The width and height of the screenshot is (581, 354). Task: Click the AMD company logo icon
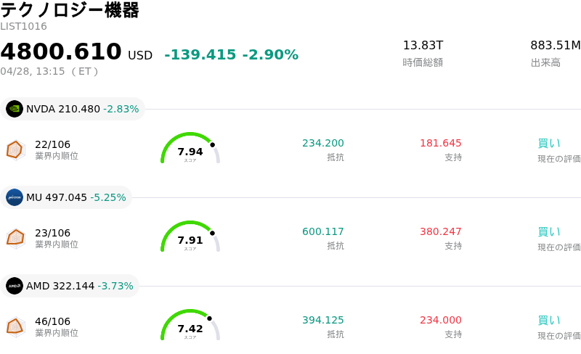(x=15, y=286)
